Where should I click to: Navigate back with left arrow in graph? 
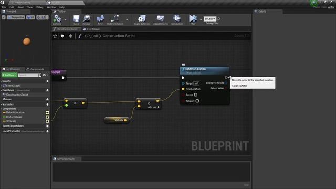(62, 36)
